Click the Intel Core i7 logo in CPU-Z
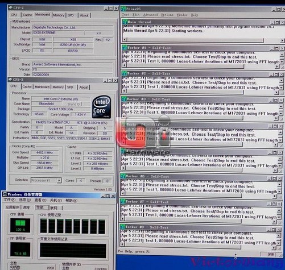The width and height of the screenshot is (285, 270). click(102, 107)
